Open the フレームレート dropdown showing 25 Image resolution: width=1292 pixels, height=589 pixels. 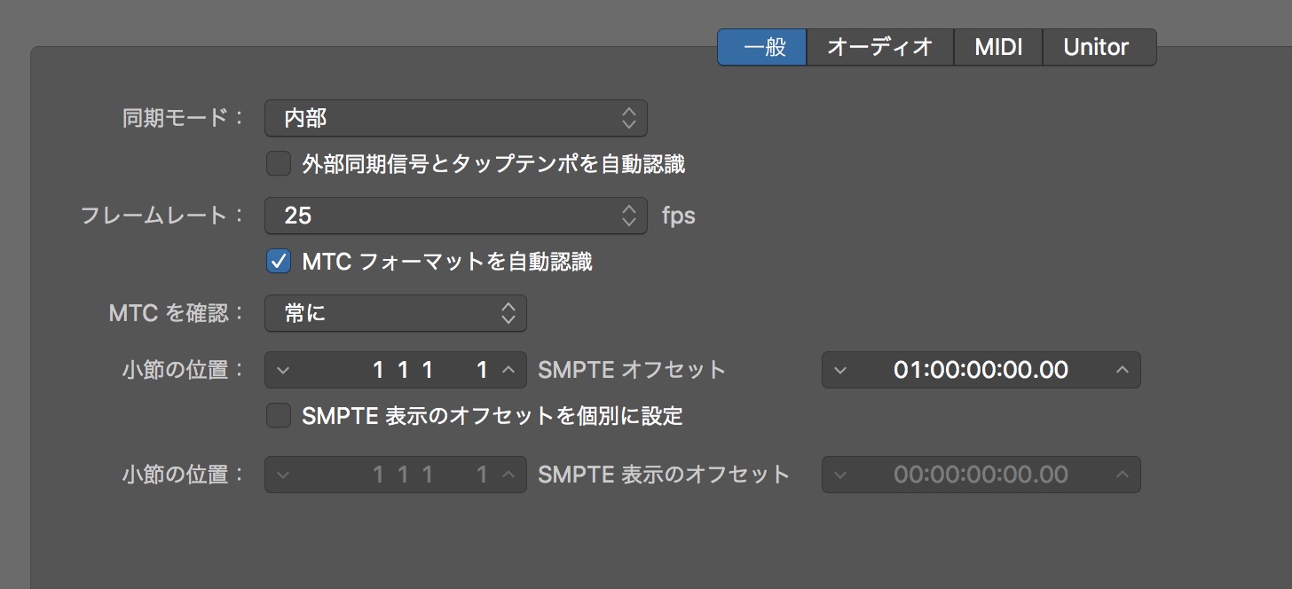456,216
